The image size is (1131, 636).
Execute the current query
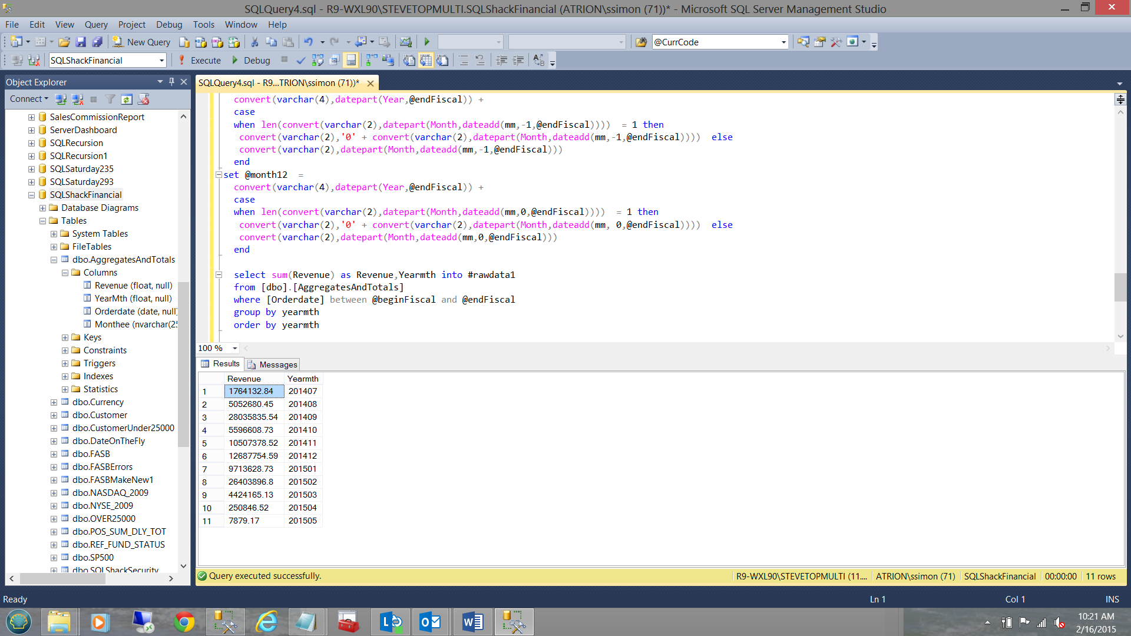(x=200, y=60)
